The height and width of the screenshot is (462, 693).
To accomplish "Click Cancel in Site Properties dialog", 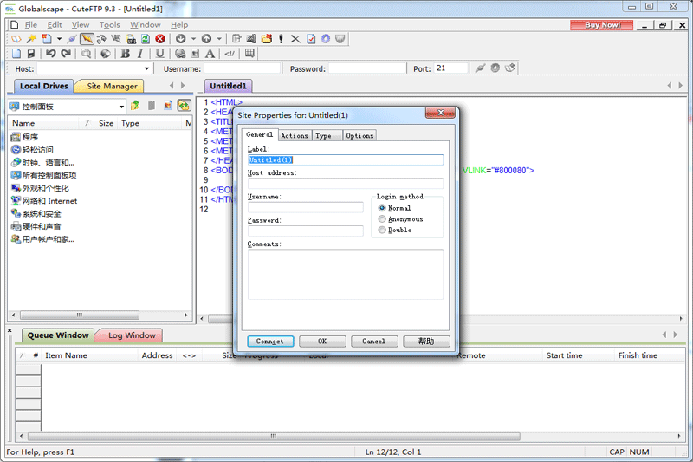I will pyautogui.click(x=374, y=342).
